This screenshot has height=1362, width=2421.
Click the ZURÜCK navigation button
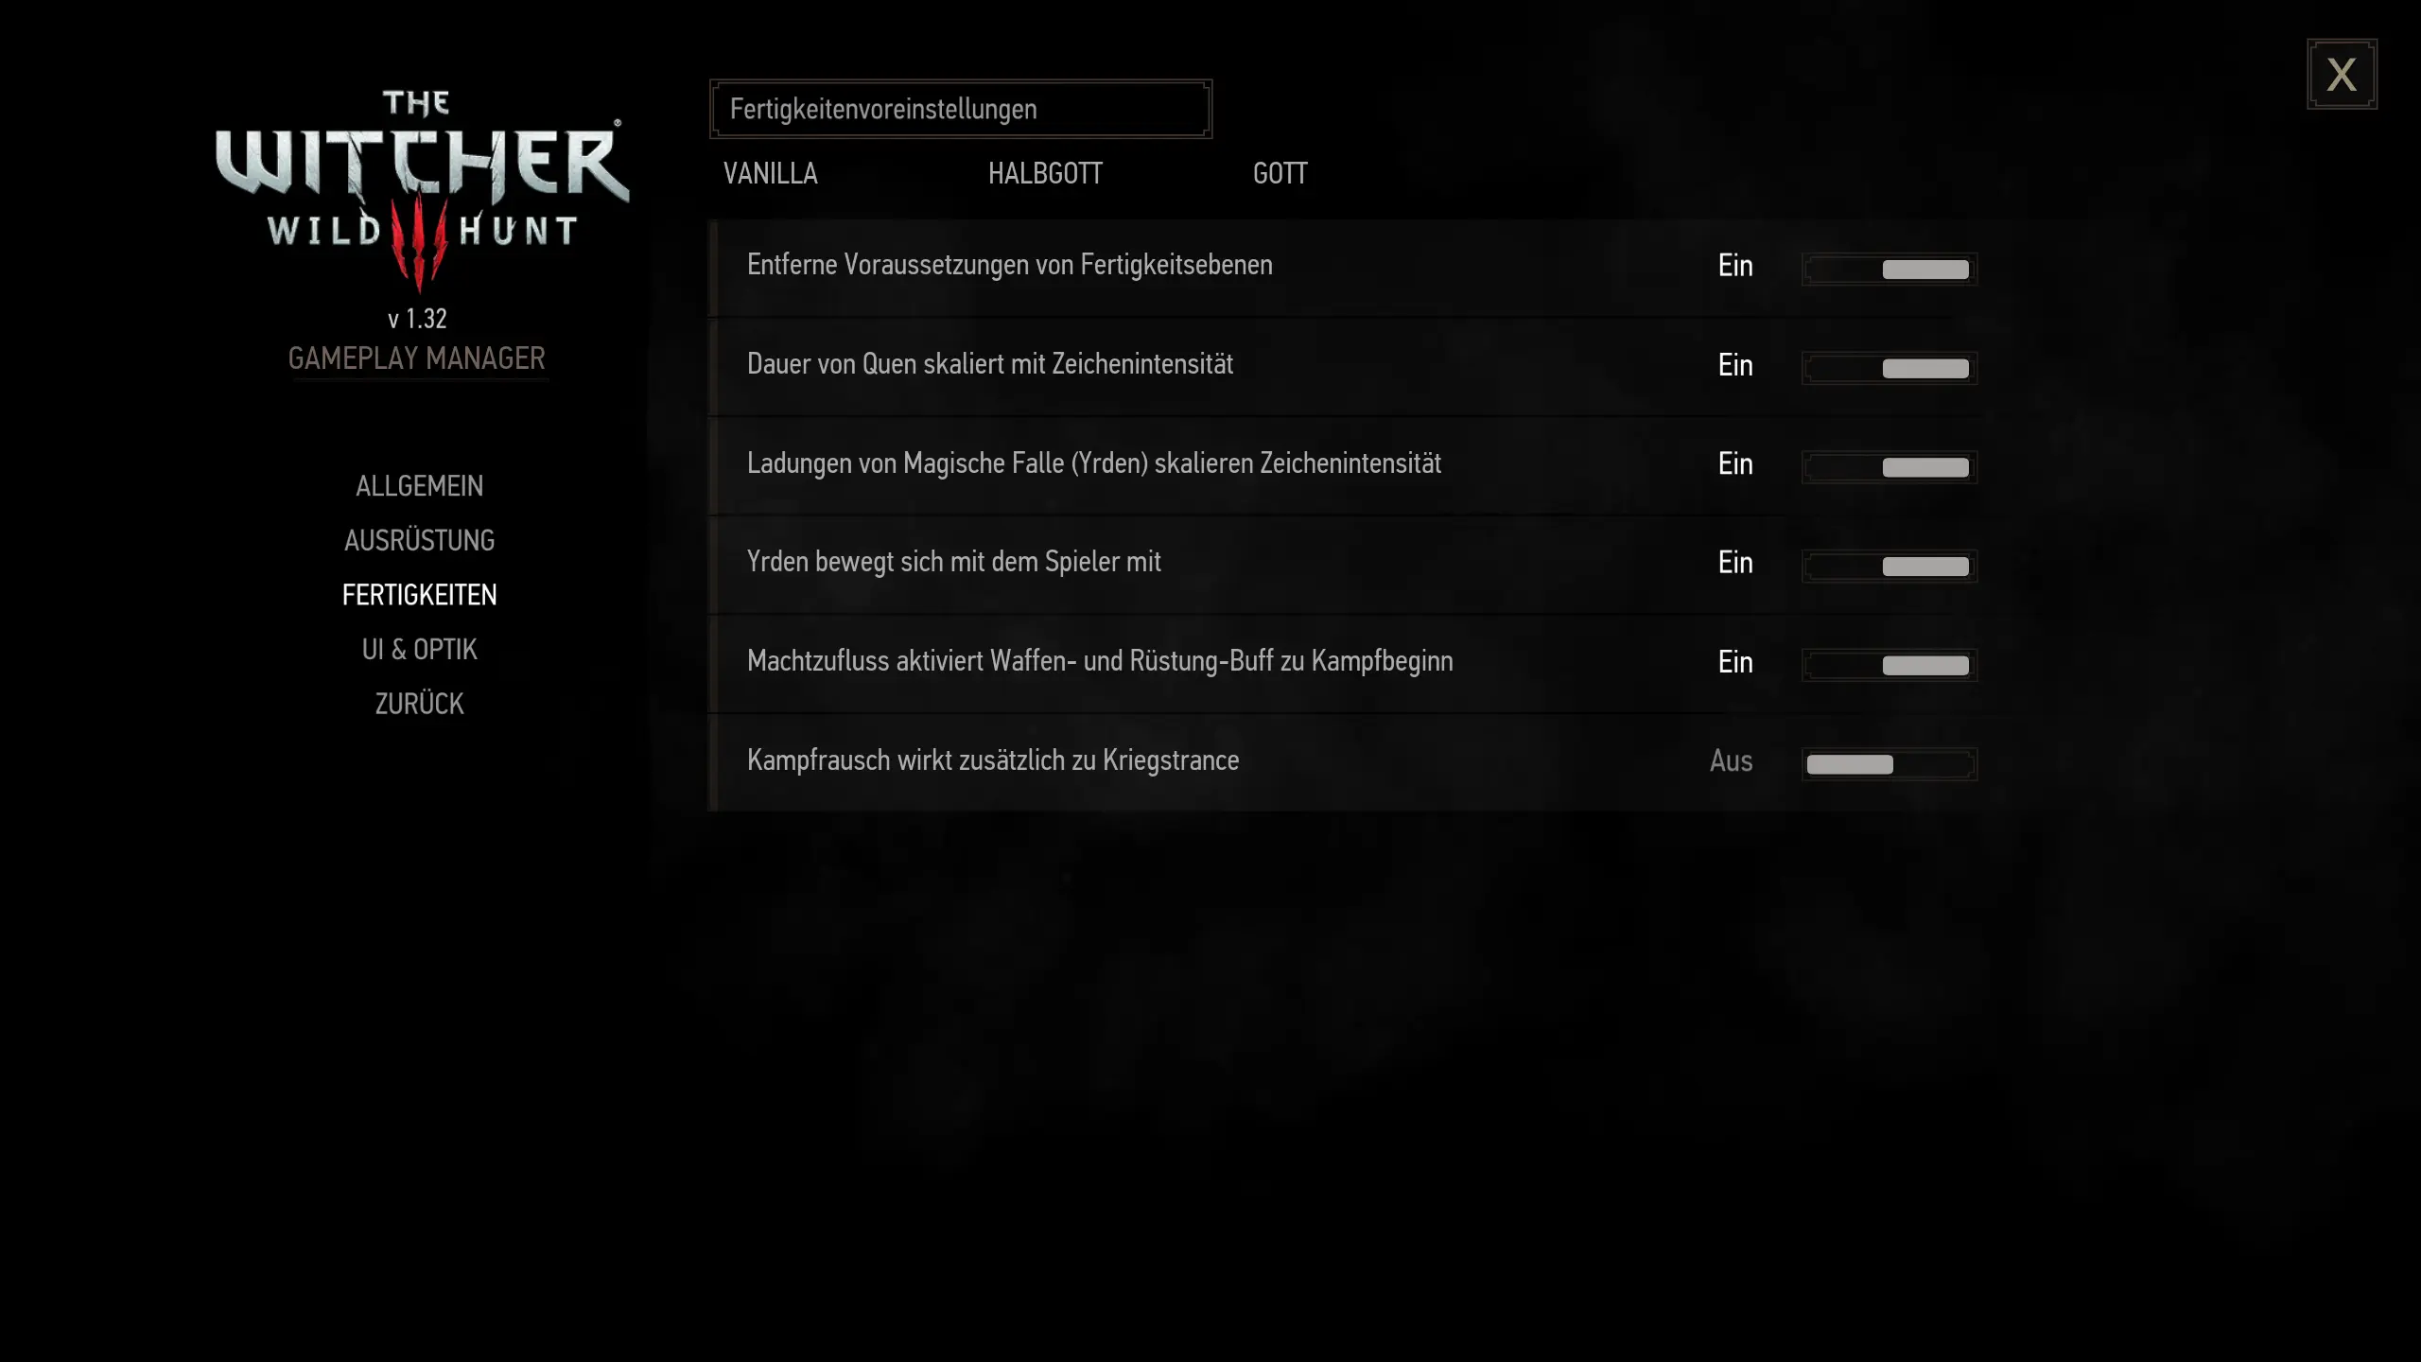coord(419,704)
